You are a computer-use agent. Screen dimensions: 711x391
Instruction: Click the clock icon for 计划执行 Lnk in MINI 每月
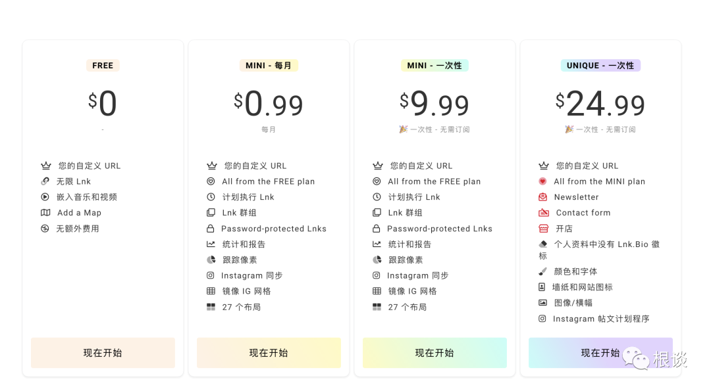pyautogui.click(x=211, y=197)
